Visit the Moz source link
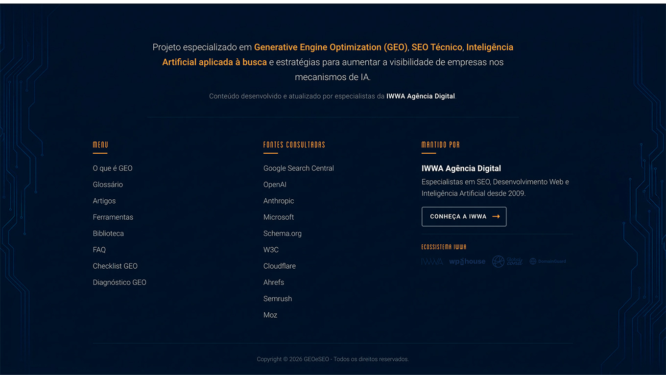Viewport: 666px width, 375px height. point(270,315)
